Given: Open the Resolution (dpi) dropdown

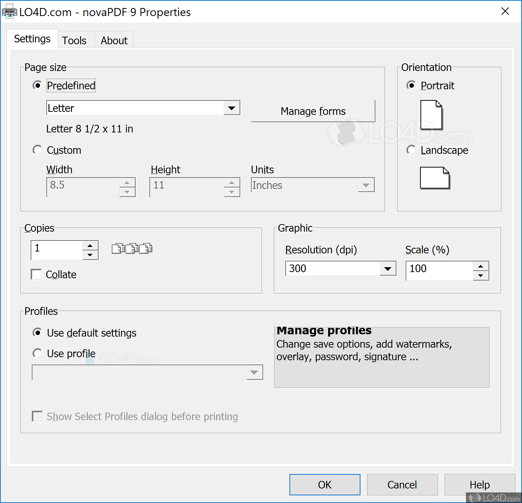Looking at the screenshot, I should coord(388,268).
